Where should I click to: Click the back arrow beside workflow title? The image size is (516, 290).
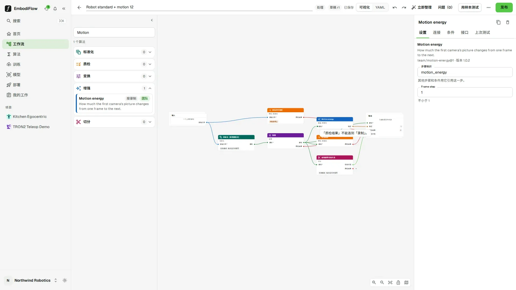click(x=79, y=8)
